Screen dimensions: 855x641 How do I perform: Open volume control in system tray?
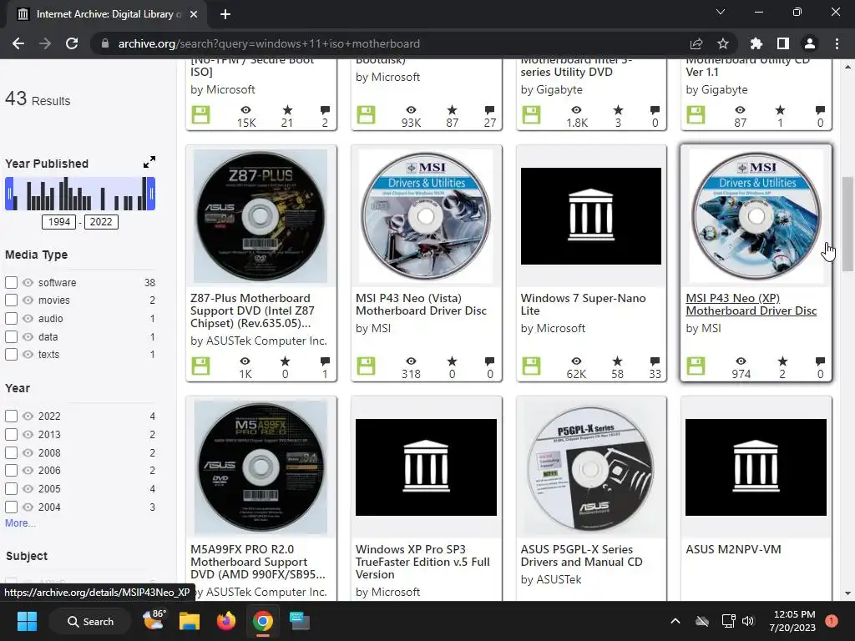click(x=748, y=621)
